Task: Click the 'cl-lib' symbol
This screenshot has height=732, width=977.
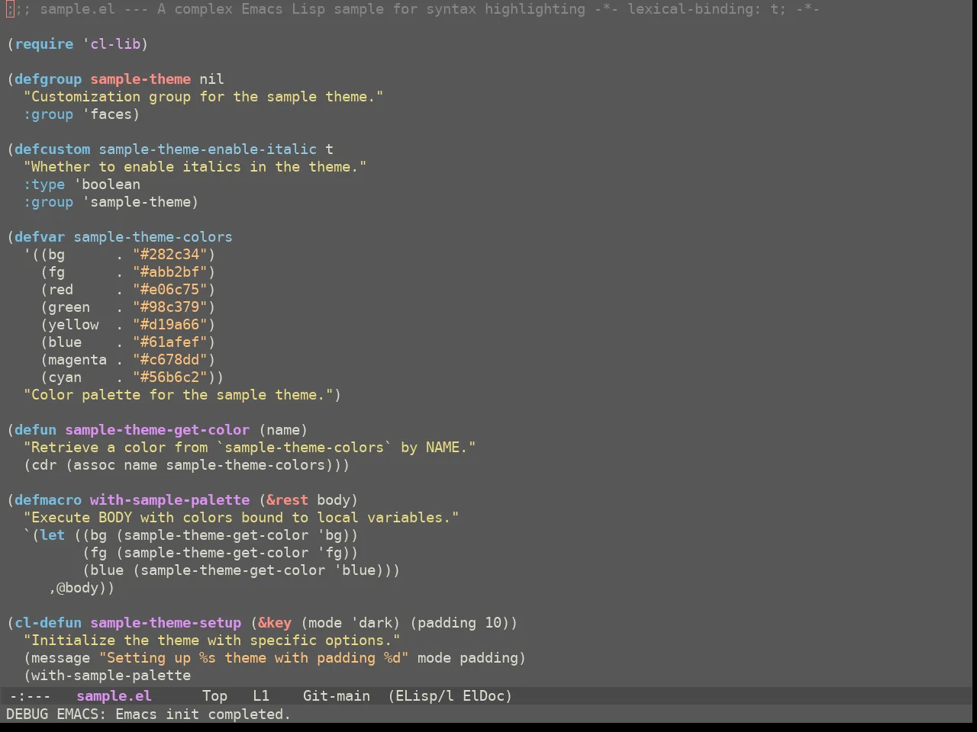Action: pyautogui.click(x=114, y=43)
